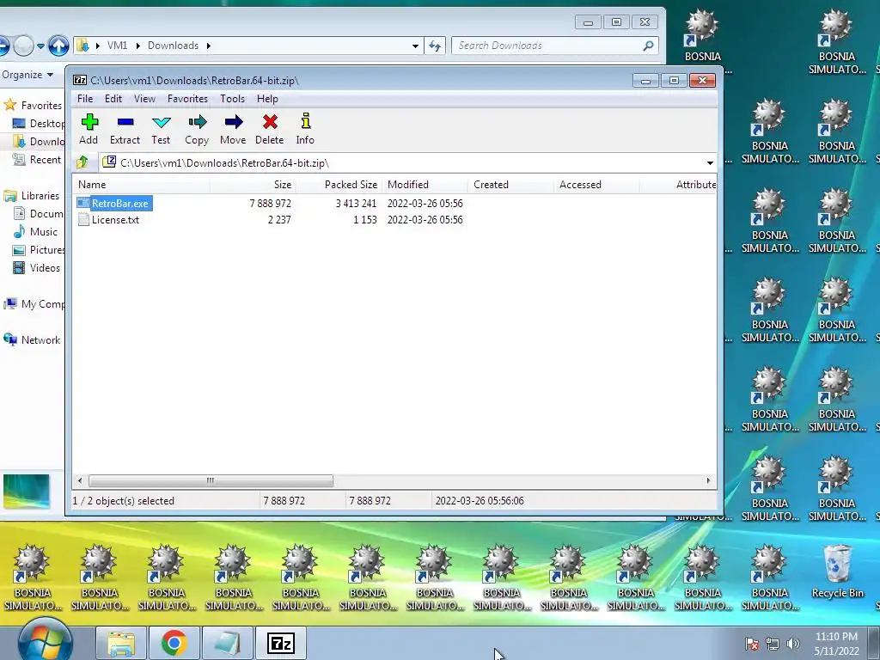Open the View menu
The width and height of the screenshot is (880, 660).
tap(144, 99)
